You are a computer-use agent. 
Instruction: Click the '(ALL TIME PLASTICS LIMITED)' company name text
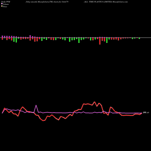coord(98,2)
